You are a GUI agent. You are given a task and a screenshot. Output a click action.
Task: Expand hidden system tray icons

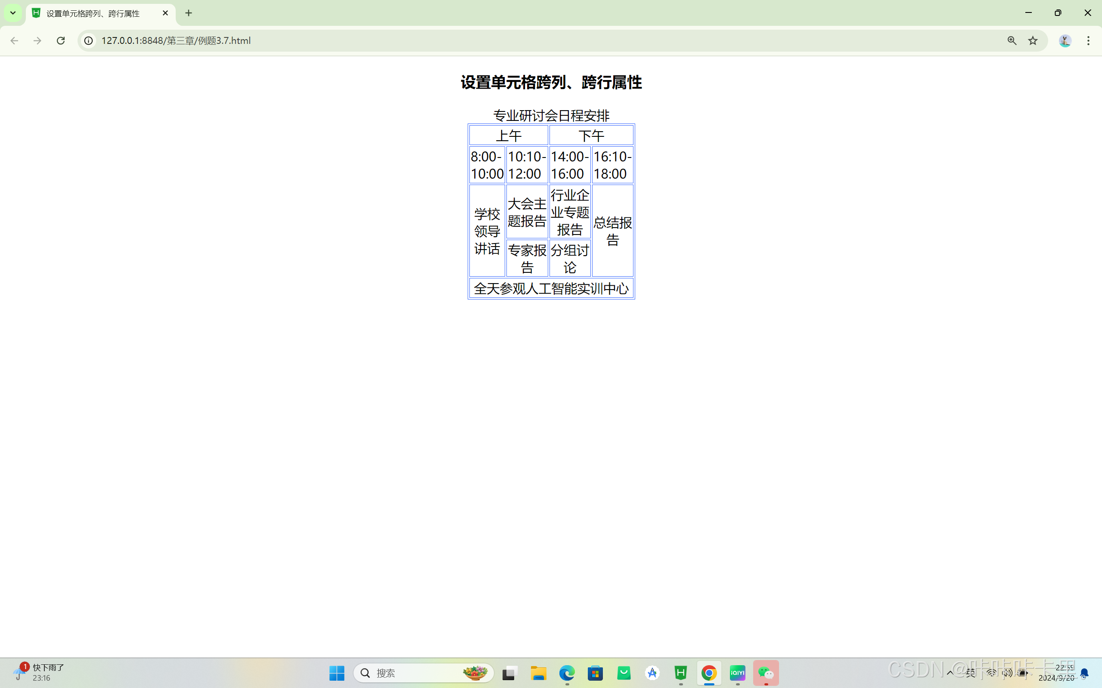click(x=950, y=673)
